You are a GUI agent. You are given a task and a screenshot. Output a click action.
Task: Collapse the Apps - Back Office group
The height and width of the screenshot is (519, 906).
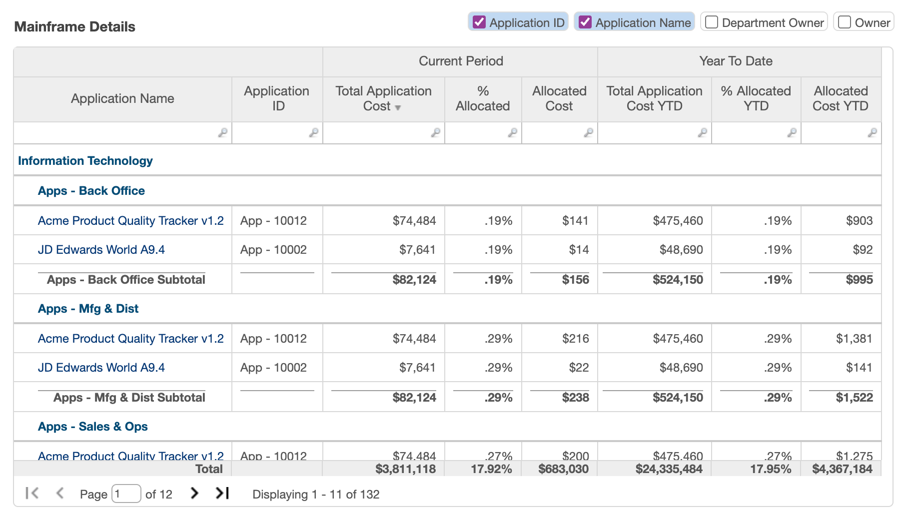(x=91, y=191)
